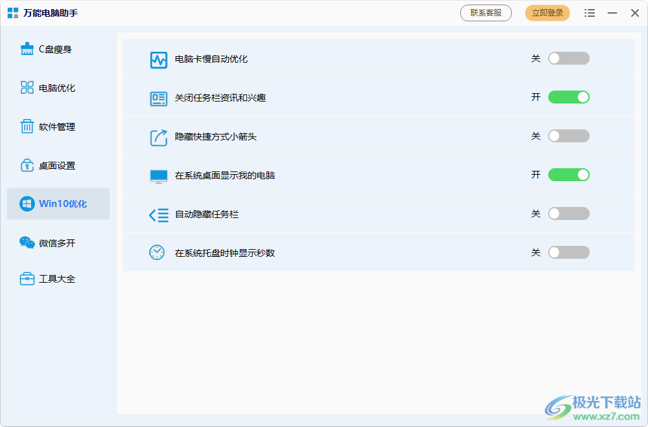This screenshot has height=427, width=648.
Task: Click the monitor waveform icon beside 电脑卡慢自动优化
Action: (x=158, y=58)
